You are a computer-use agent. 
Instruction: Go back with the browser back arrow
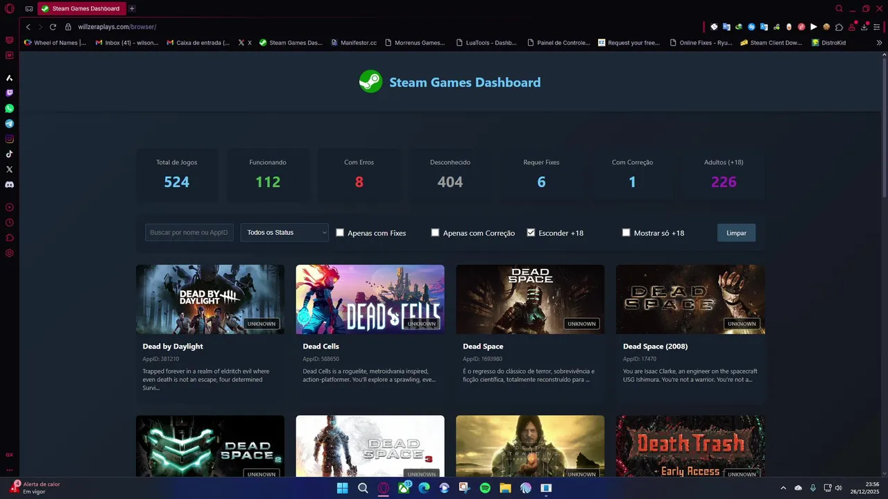28,27
